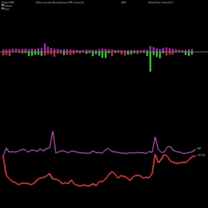
Task: Click the tallest green downward bar
Action: [150, 62]
